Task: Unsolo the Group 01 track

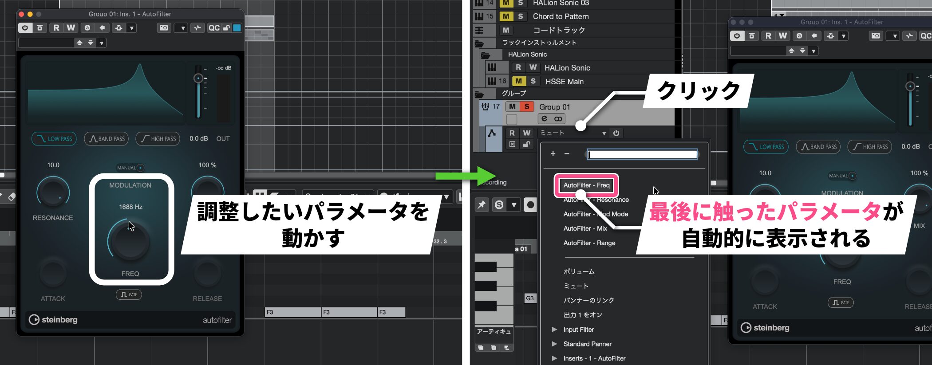Action: pyautogui.click(x=527, y=106)
